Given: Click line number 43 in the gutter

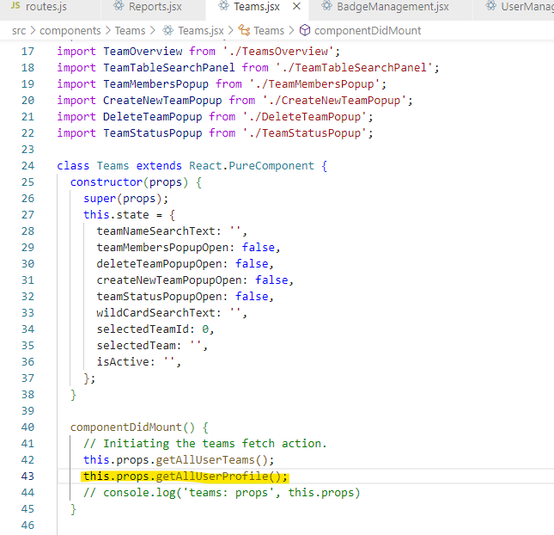Looking at the screenshot, I should tap(27, 477).
